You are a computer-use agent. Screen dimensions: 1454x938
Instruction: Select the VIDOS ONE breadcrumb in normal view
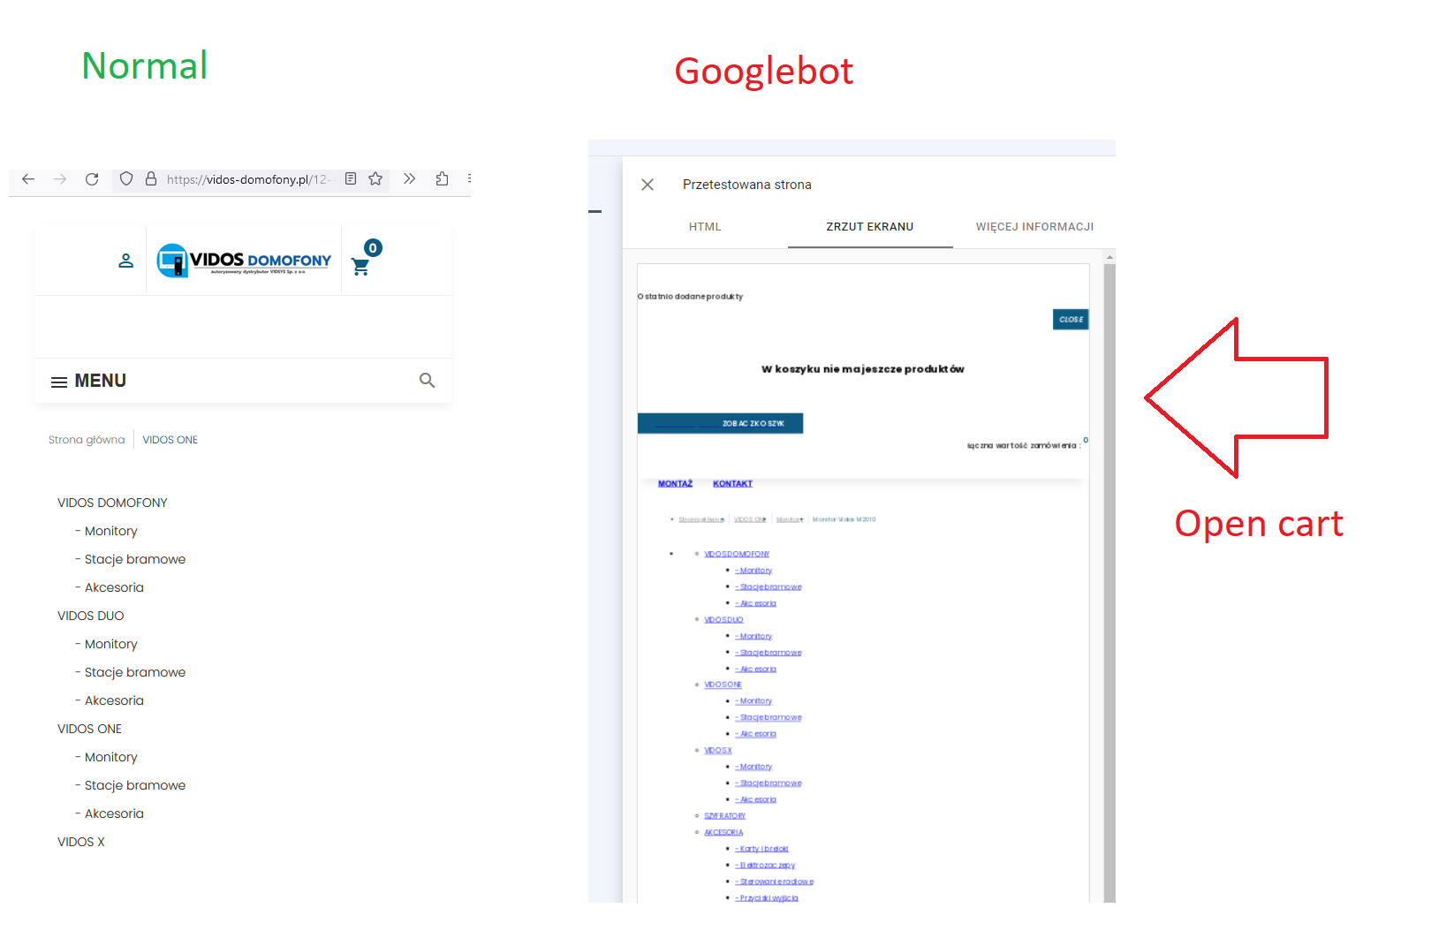170,440
